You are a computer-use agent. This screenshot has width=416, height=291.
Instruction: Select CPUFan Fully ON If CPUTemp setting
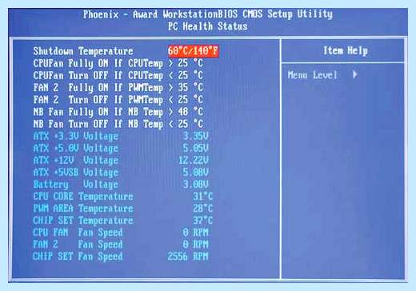click(118, 63)
